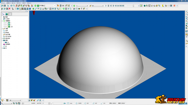
Task: Open the Toolpath Strategies green icon
Action: pyautogui.click(x=35, y=5)
